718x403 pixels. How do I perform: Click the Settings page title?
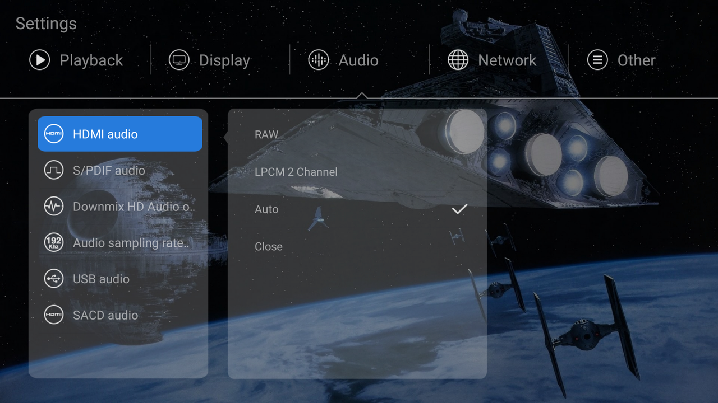point(46,24)
